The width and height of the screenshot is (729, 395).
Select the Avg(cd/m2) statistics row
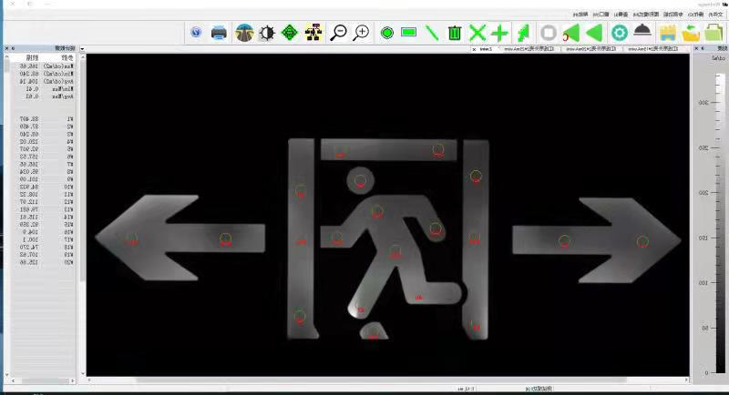coord(43,81)
